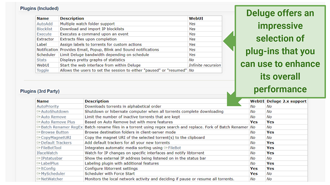This screenshot has height=185, width=330.
Task: Open the AutoAdd plugin link
Action: click(x=45, y=24)
